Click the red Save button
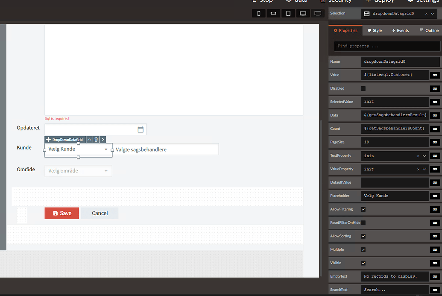Image resolution: width=442 pixels, height=296 pixels. 62,213
